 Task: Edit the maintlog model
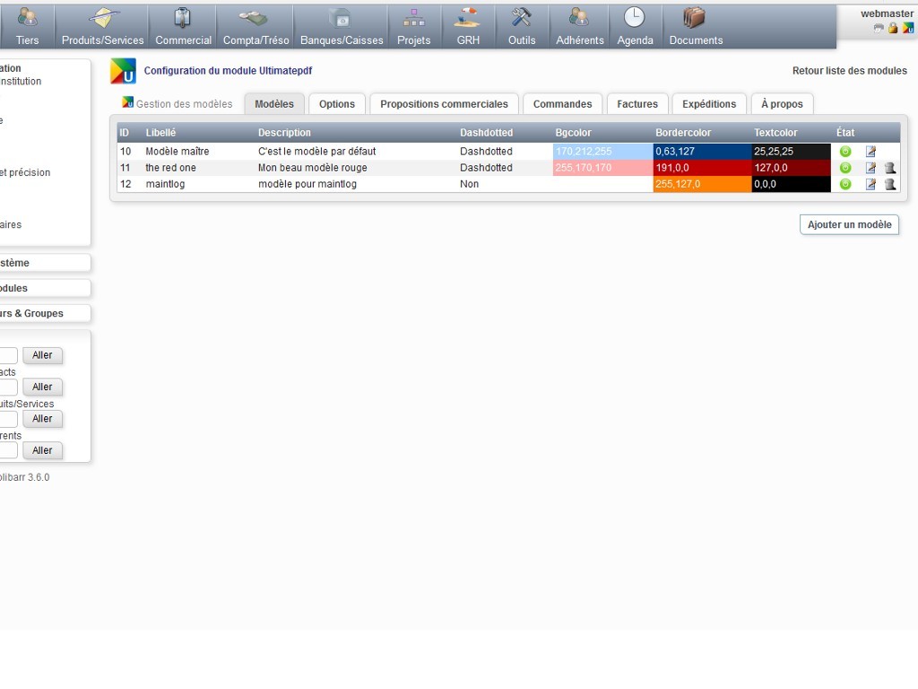870,184
